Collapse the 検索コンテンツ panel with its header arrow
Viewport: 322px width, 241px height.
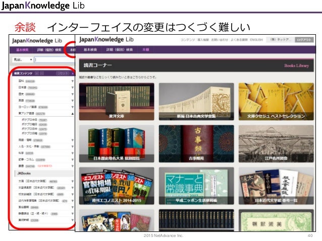tap(73, 73)
